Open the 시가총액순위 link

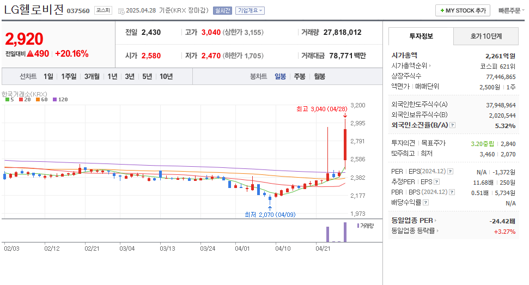pyautogui.click(x=409, y=66)
